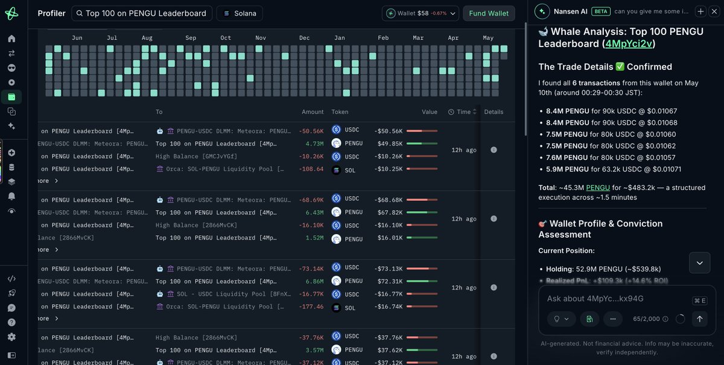The image size is (724, 365).
Task: Open the Smart Money face icon
Action: pyautogui.click(x=11, y=68)
